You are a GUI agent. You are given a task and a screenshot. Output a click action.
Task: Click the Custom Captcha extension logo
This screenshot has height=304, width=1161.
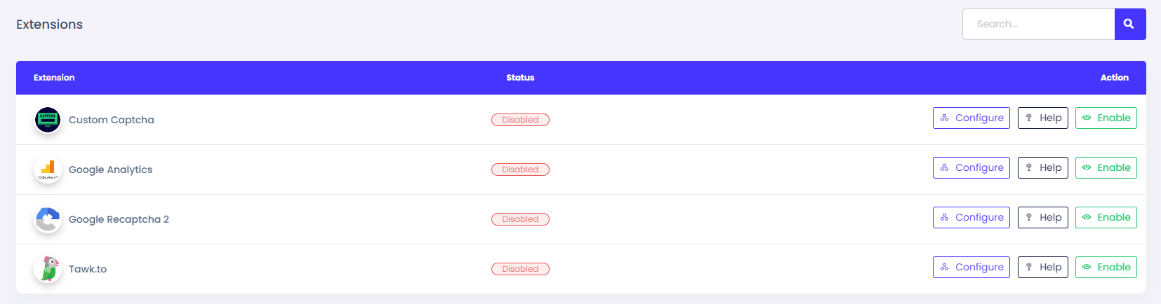pos(48,120)
